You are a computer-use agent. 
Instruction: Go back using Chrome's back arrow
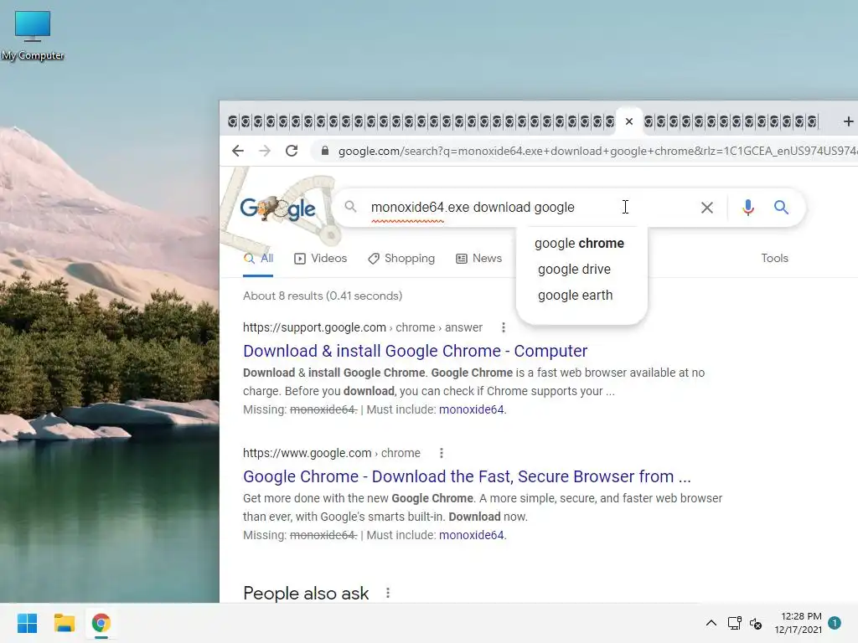tap(237, 151)
